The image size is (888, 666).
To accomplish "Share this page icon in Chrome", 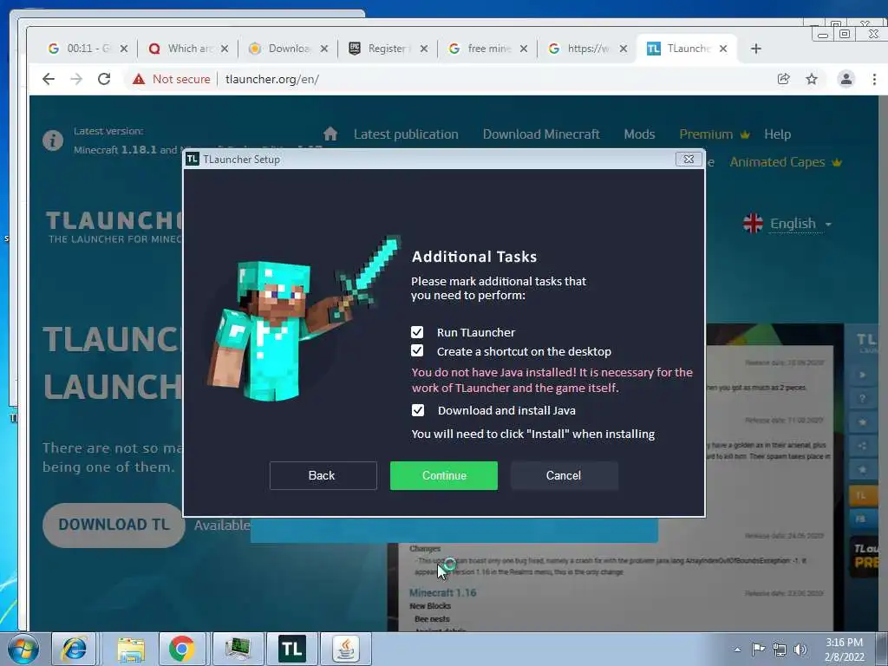I will 783,79.
